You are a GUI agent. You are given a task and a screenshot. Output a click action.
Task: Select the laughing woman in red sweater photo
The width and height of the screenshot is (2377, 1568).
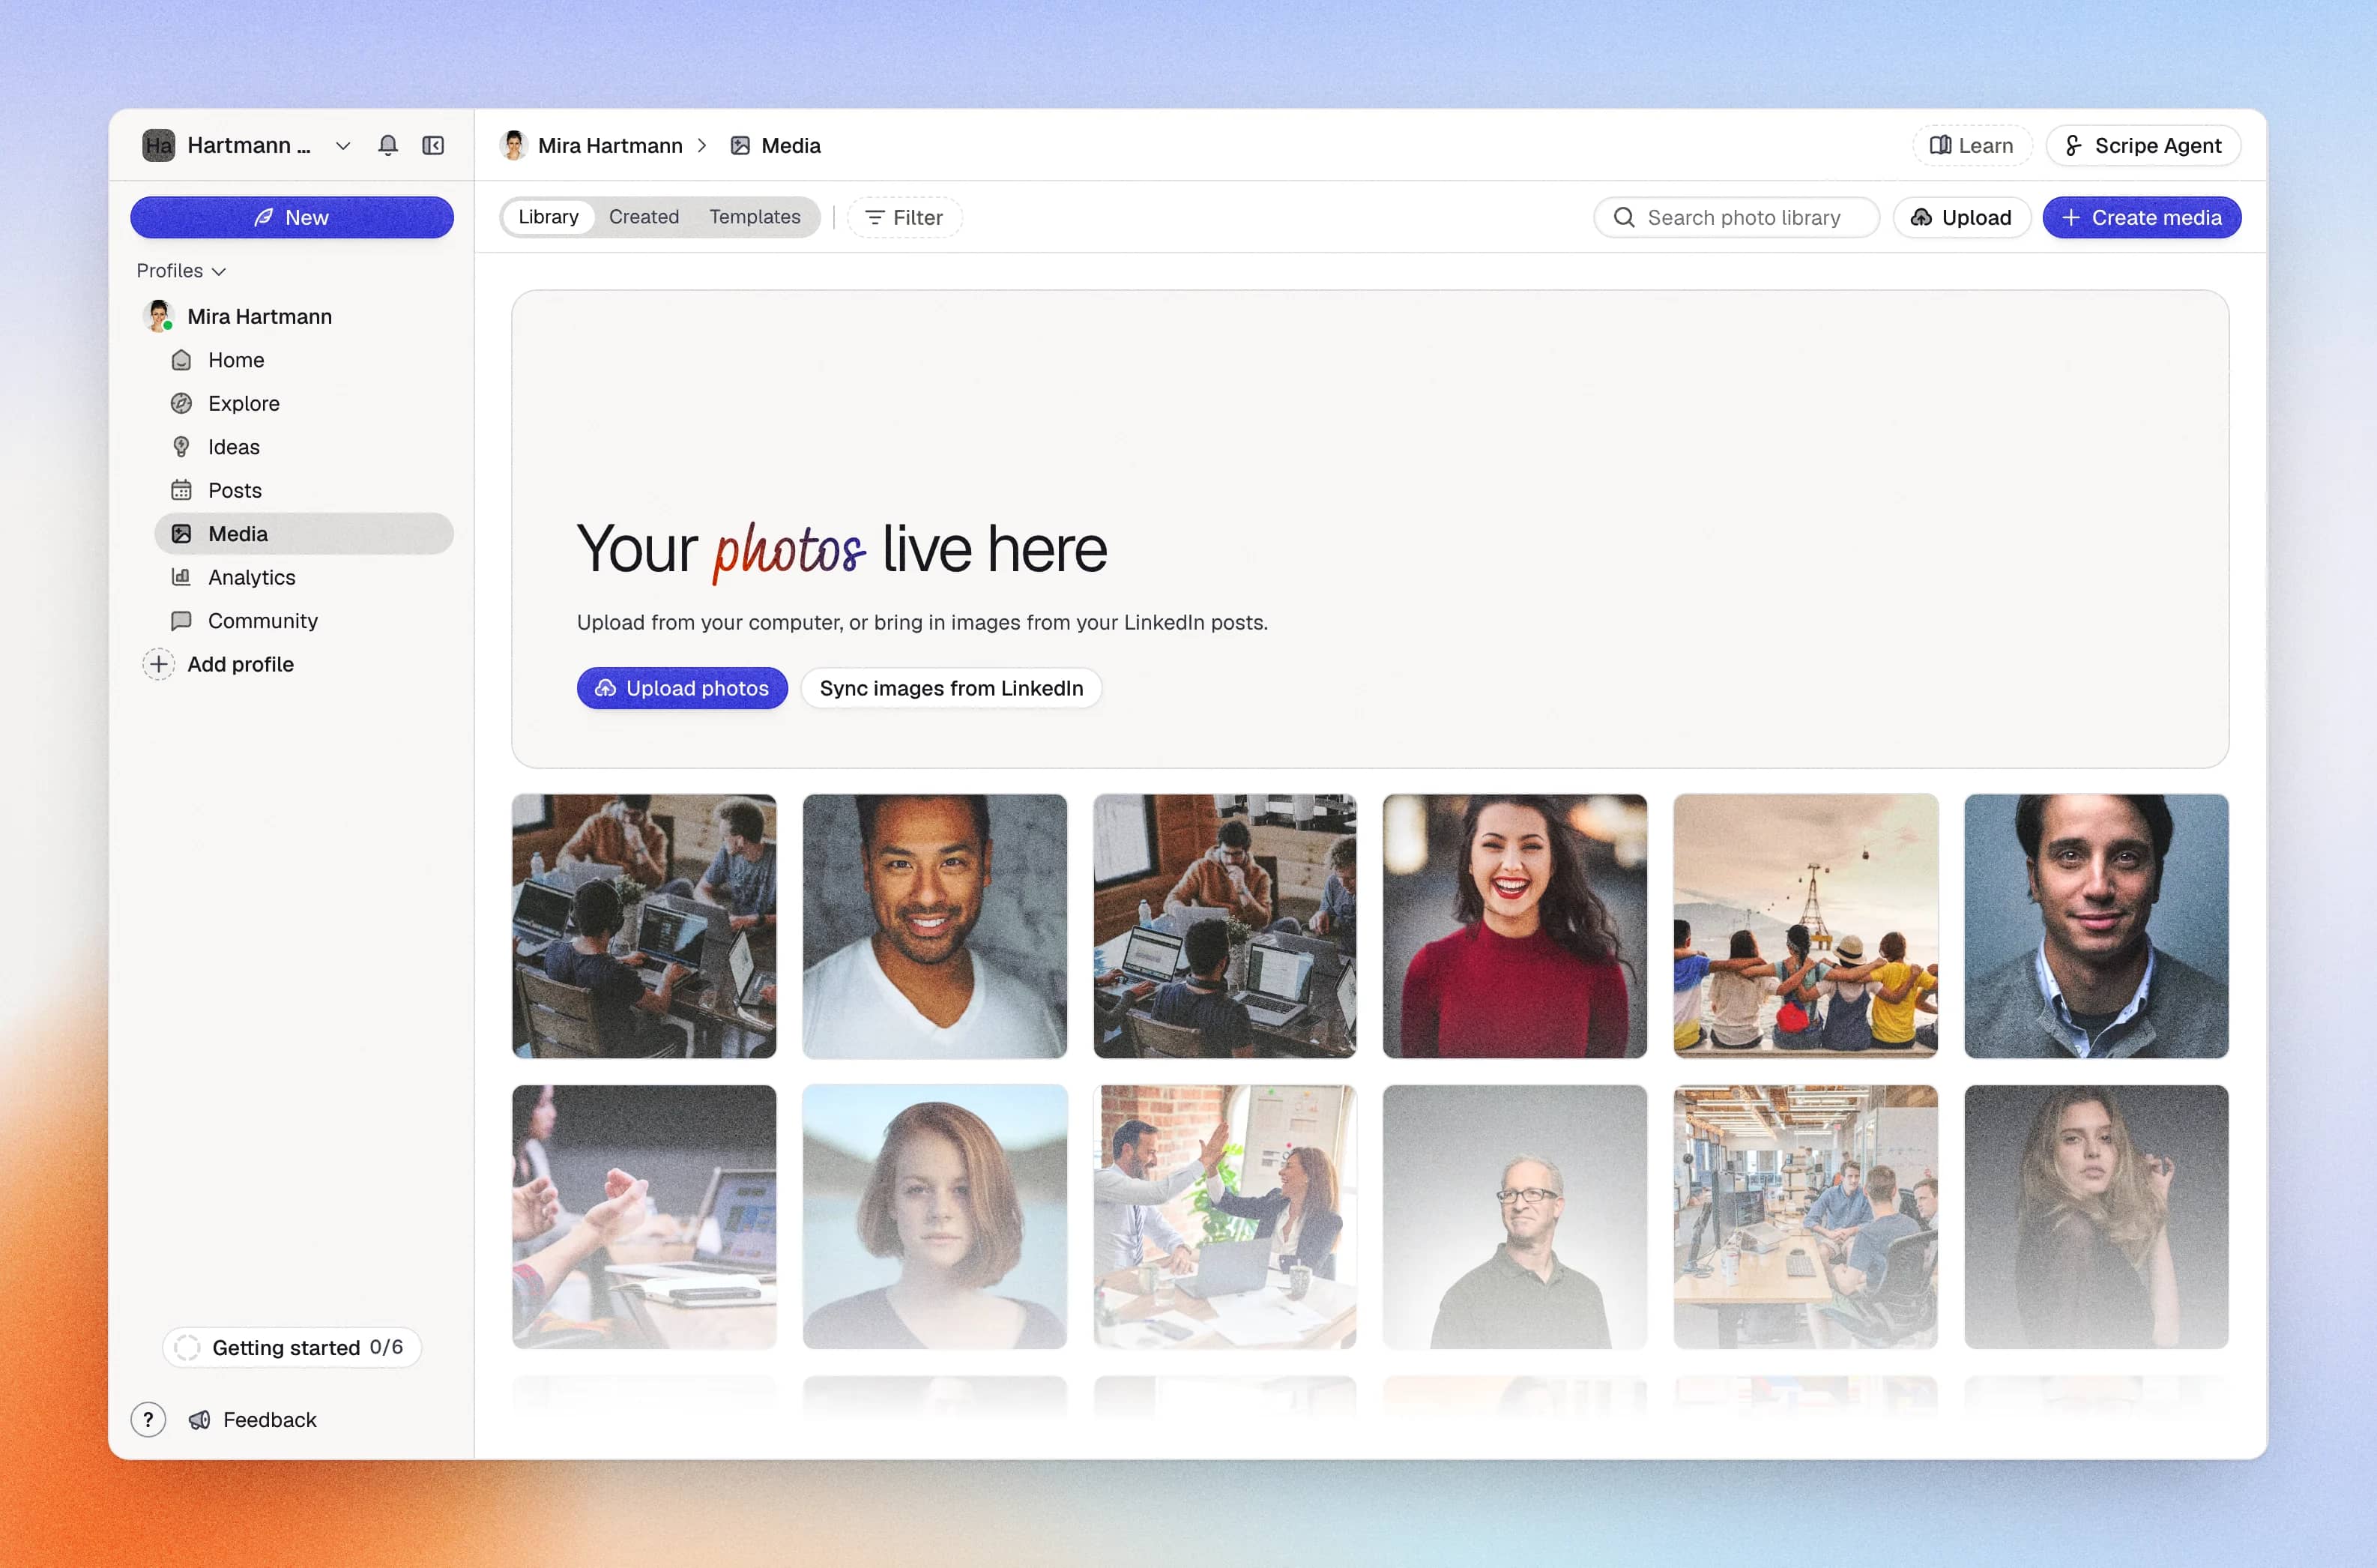pos(1514,926)
